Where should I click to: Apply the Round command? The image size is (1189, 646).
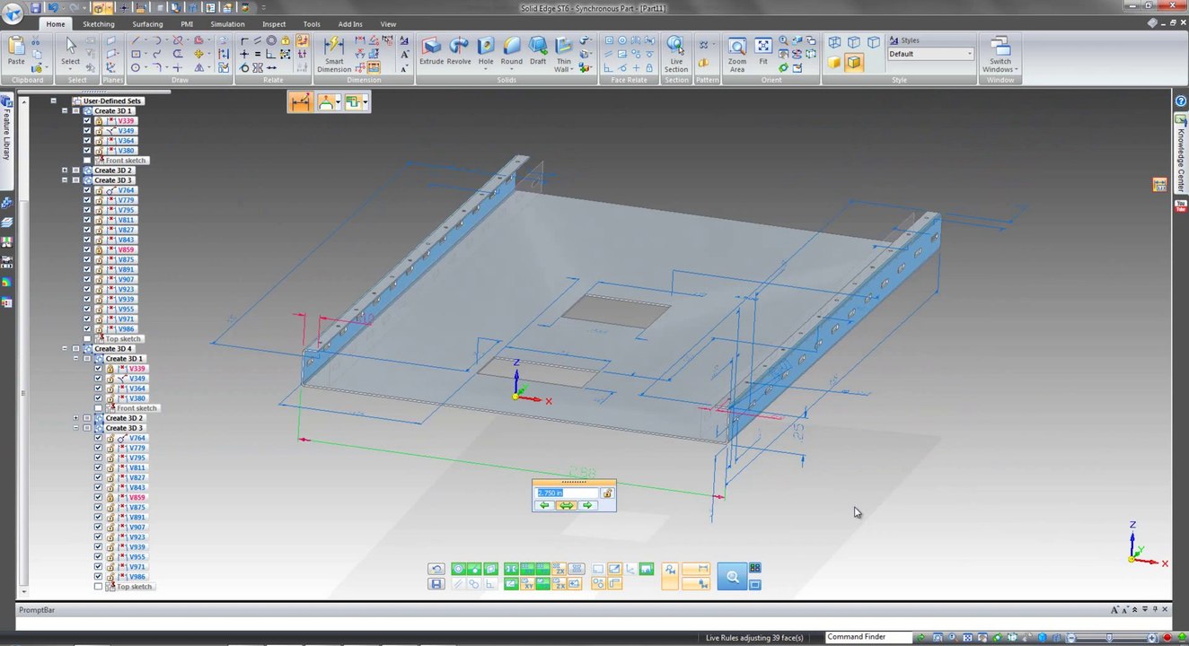pos(511,51)
